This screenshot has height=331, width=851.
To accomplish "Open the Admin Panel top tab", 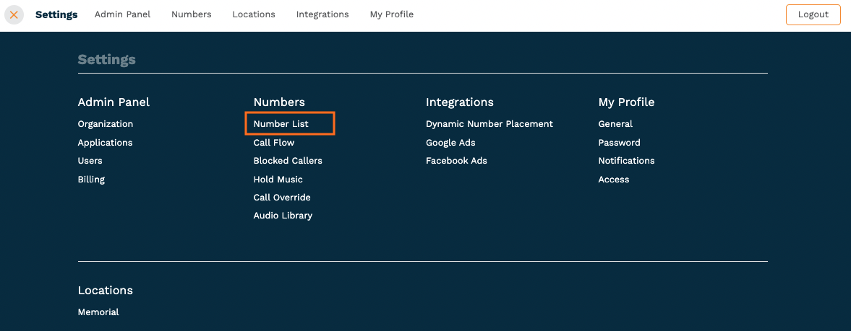I will [123, 14].
